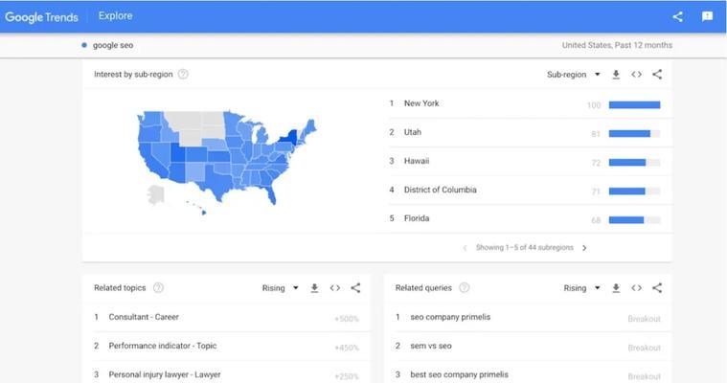This screenshot has height=383, width=727.
Task: Share the Related queries card
Action: 657,288
